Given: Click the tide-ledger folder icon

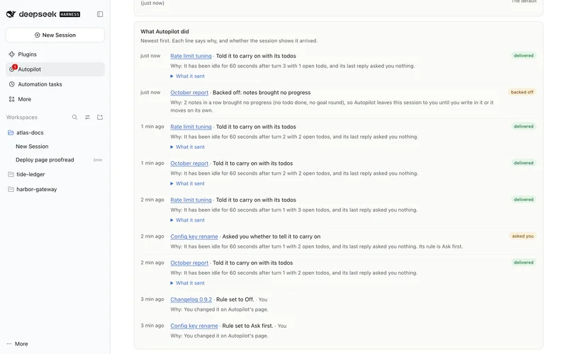Looking at the screenshot, I should [x=11, y=174].
